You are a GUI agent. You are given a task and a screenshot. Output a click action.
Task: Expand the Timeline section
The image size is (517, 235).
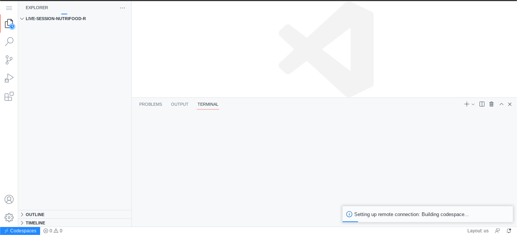(x=75, y=223)
